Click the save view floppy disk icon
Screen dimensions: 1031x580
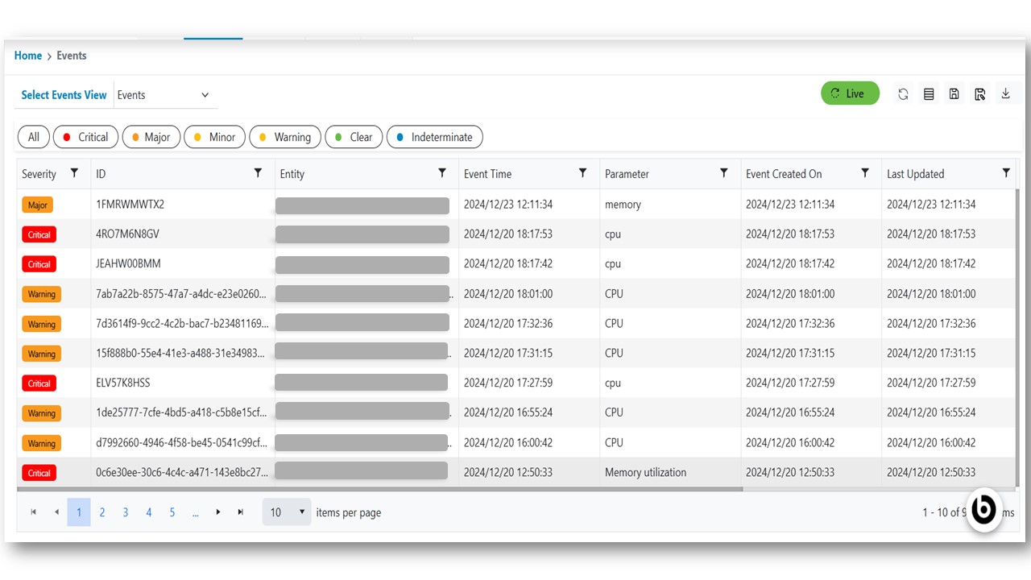click(954, 94)
